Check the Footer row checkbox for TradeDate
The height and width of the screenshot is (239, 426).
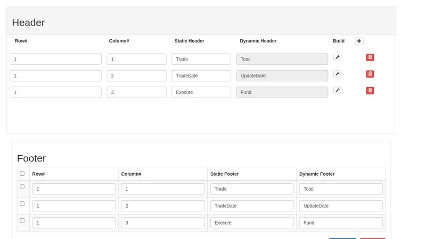coord(22,203)
